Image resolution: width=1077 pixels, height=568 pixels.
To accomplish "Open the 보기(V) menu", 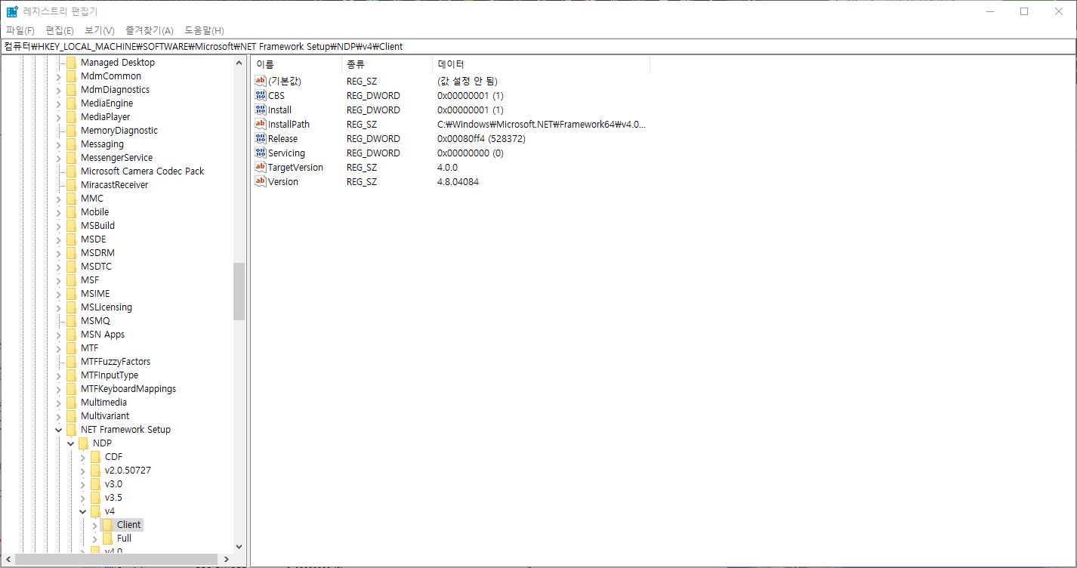I will pyautogui.click(x=100, y=30).
